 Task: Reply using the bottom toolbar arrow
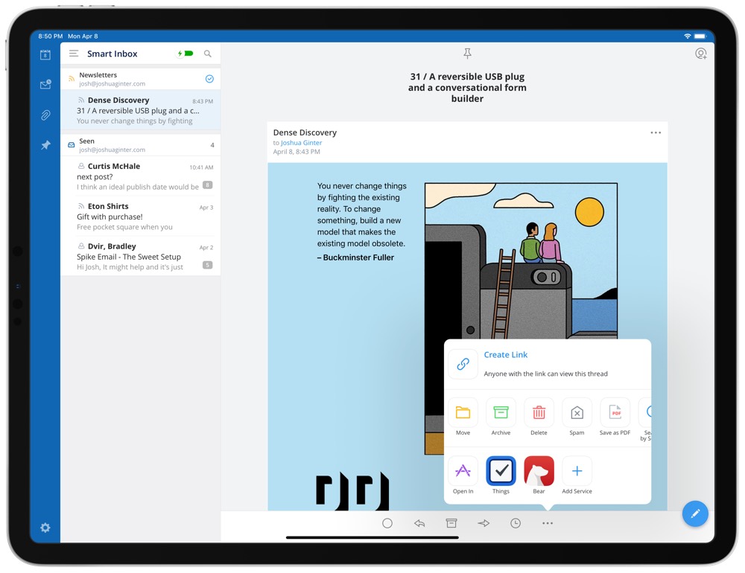(x=419, y=523)
